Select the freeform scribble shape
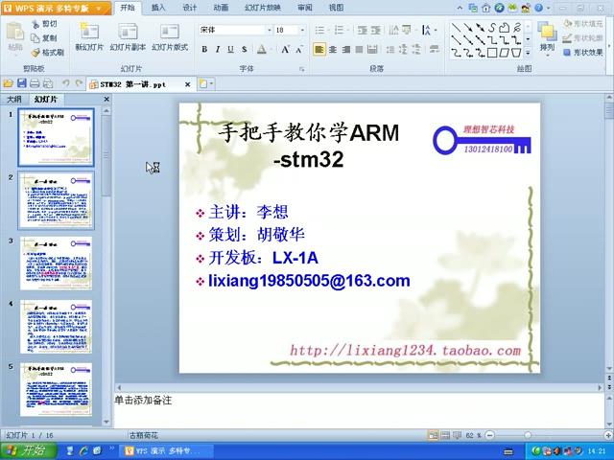This screenshot has width=614, height=460. pos(517,28)
